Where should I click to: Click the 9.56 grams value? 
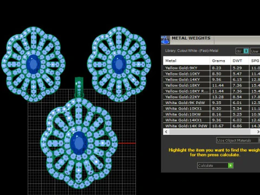217,80
